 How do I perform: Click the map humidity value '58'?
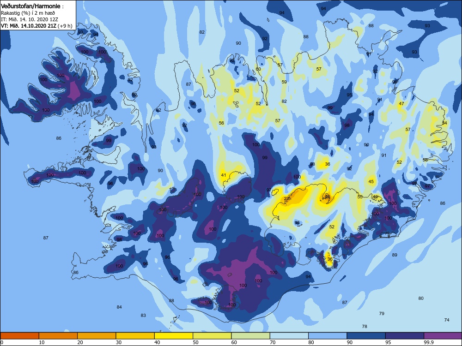point(425,160)
